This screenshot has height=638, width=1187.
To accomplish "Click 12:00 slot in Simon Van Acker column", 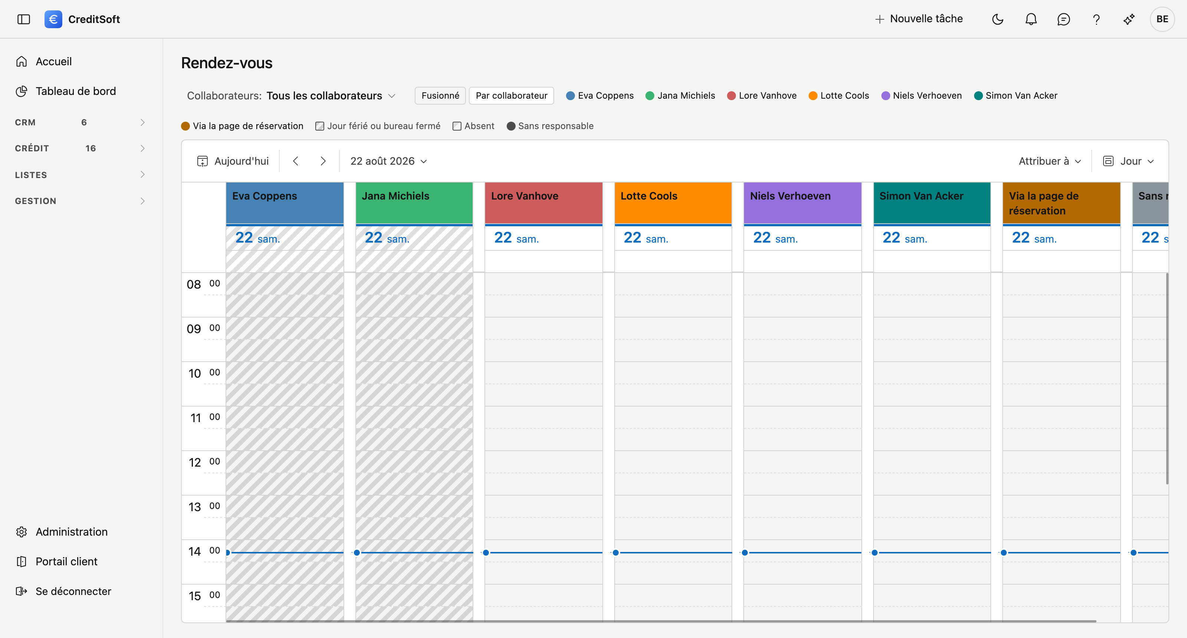I will click(932, 461).
